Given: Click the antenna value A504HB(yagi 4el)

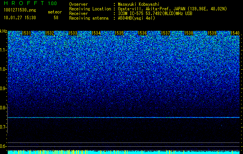Looking at the screenshot, I should point(136,18).
